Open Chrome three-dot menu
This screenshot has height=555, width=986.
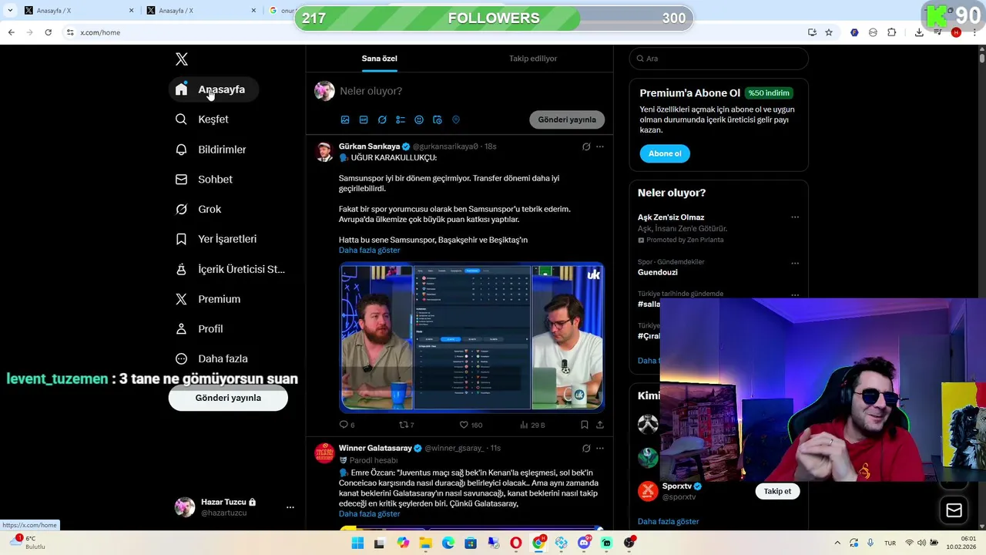pyautogui.click(x=974, y=32)
